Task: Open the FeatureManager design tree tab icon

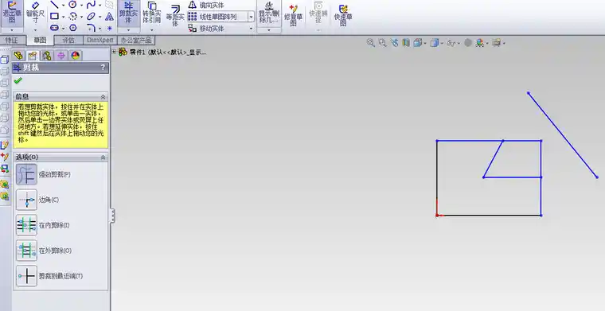Action: [x=18, y=56]
